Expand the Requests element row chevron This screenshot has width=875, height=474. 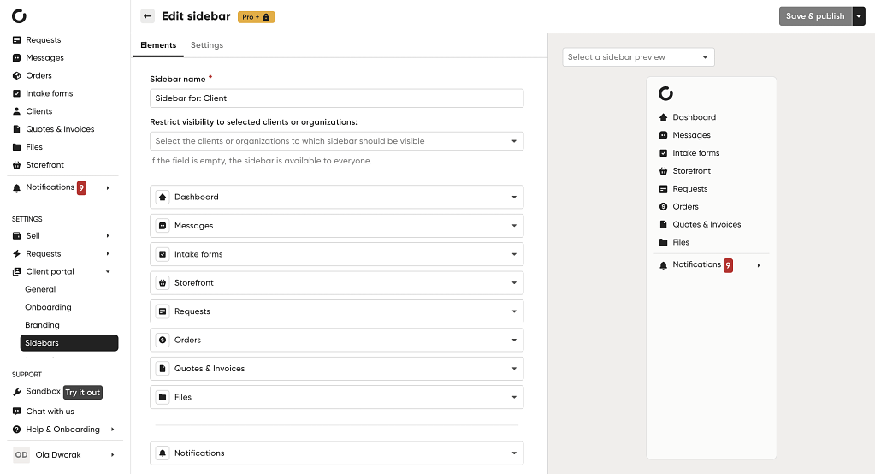click(x=514, y=311)
